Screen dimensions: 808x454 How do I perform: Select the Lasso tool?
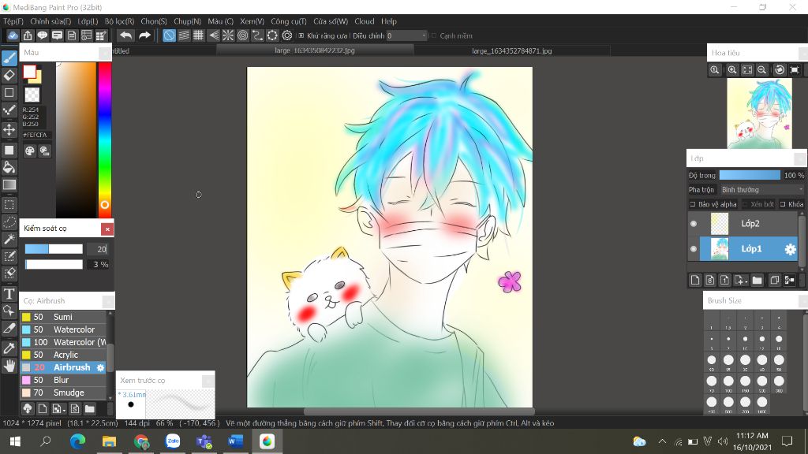(9, 221)
